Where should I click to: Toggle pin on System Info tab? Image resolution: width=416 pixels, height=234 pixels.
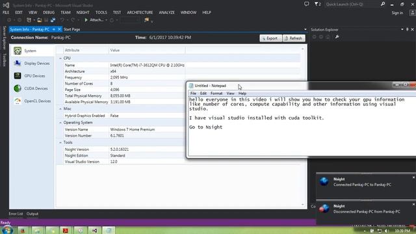point(54,29)
